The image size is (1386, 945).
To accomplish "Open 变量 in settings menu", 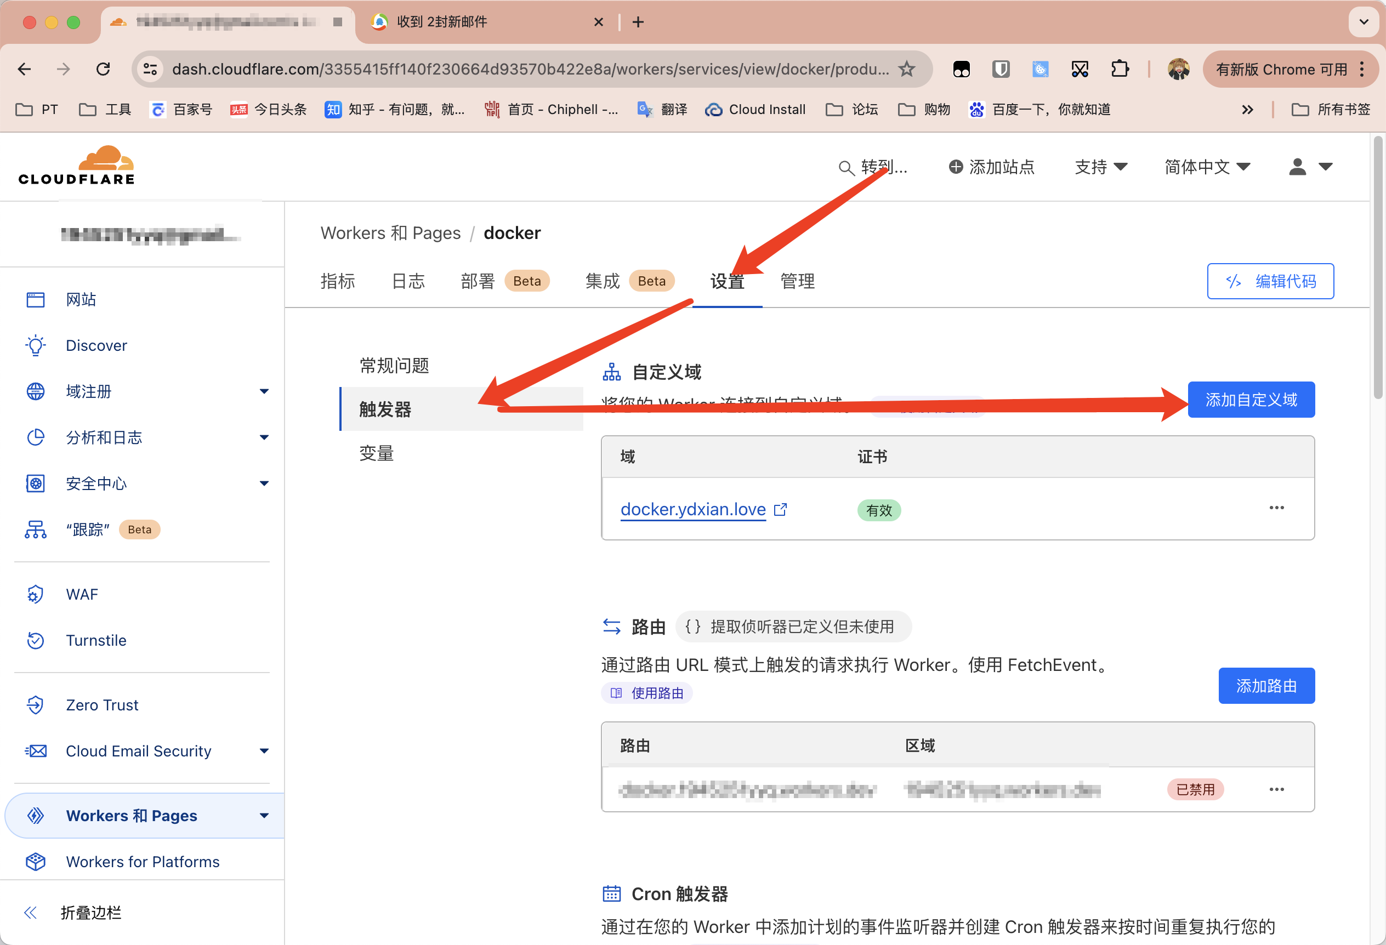I will click(x=376, y=453).
